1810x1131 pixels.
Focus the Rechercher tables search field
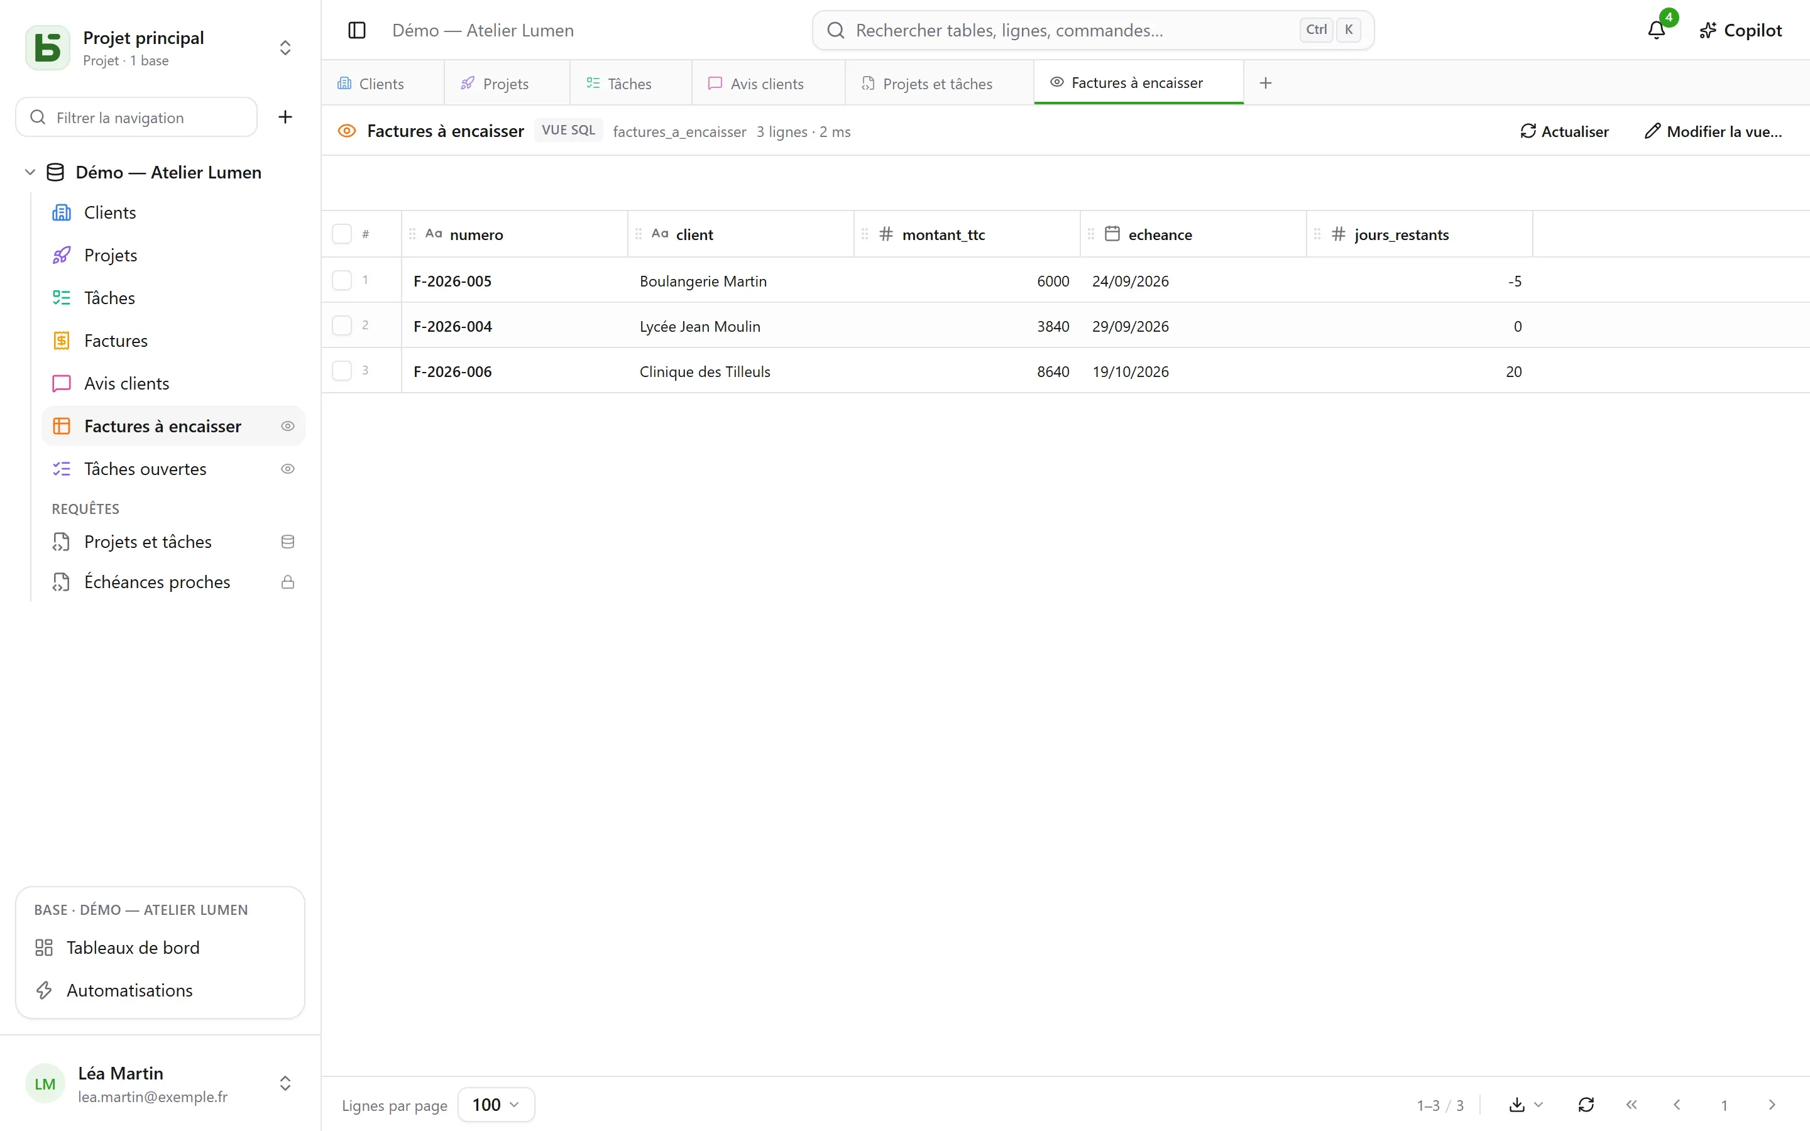[x=1093, y=31]
